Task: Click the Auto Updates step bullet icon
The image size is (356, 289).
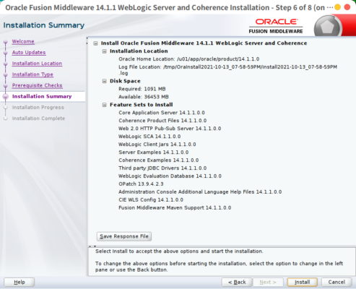Action: tap(6, 53)
